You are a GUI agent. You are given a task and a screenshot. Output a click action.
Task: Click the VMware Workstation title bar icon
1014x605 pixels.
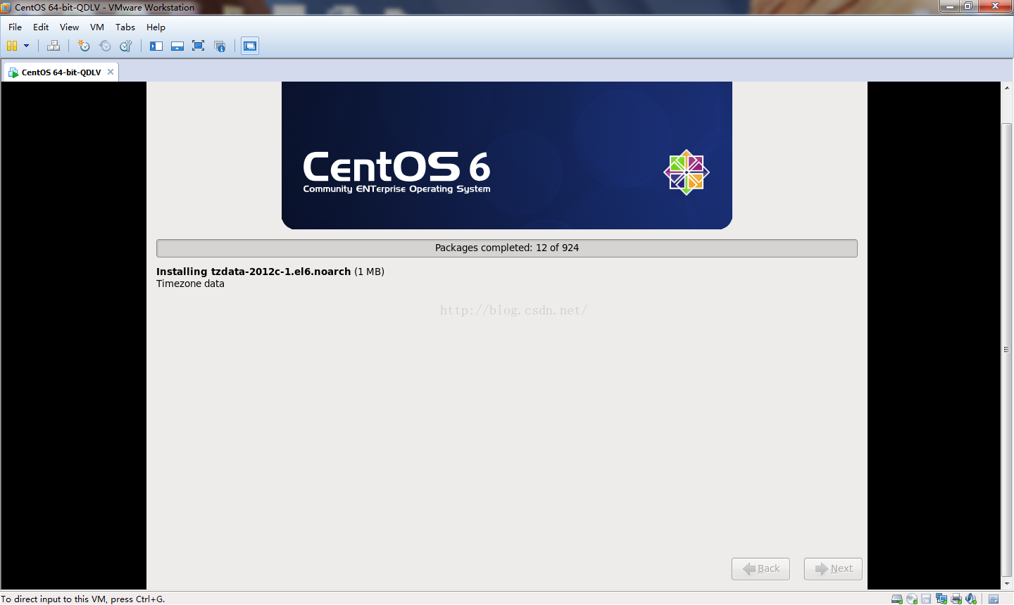6,7
